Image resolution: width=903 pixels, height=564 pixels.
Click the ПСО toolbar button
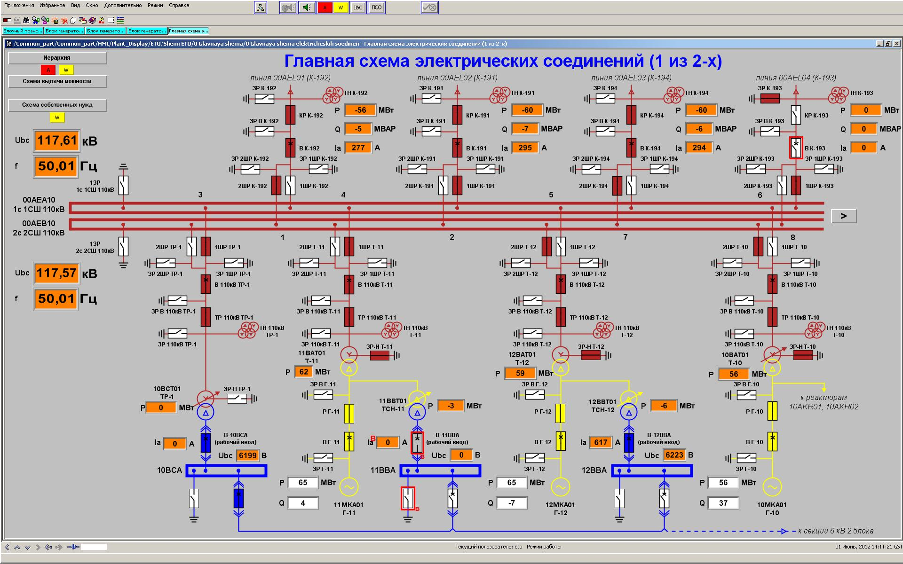[x=376, y=8]
